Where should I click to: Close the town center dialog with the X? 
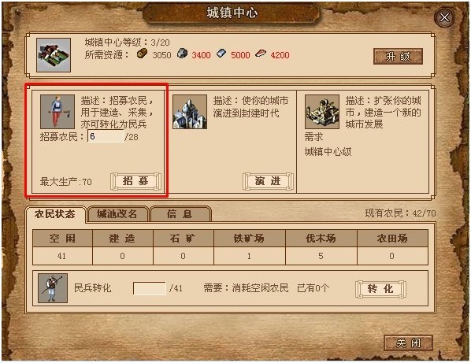pos(444,17)
